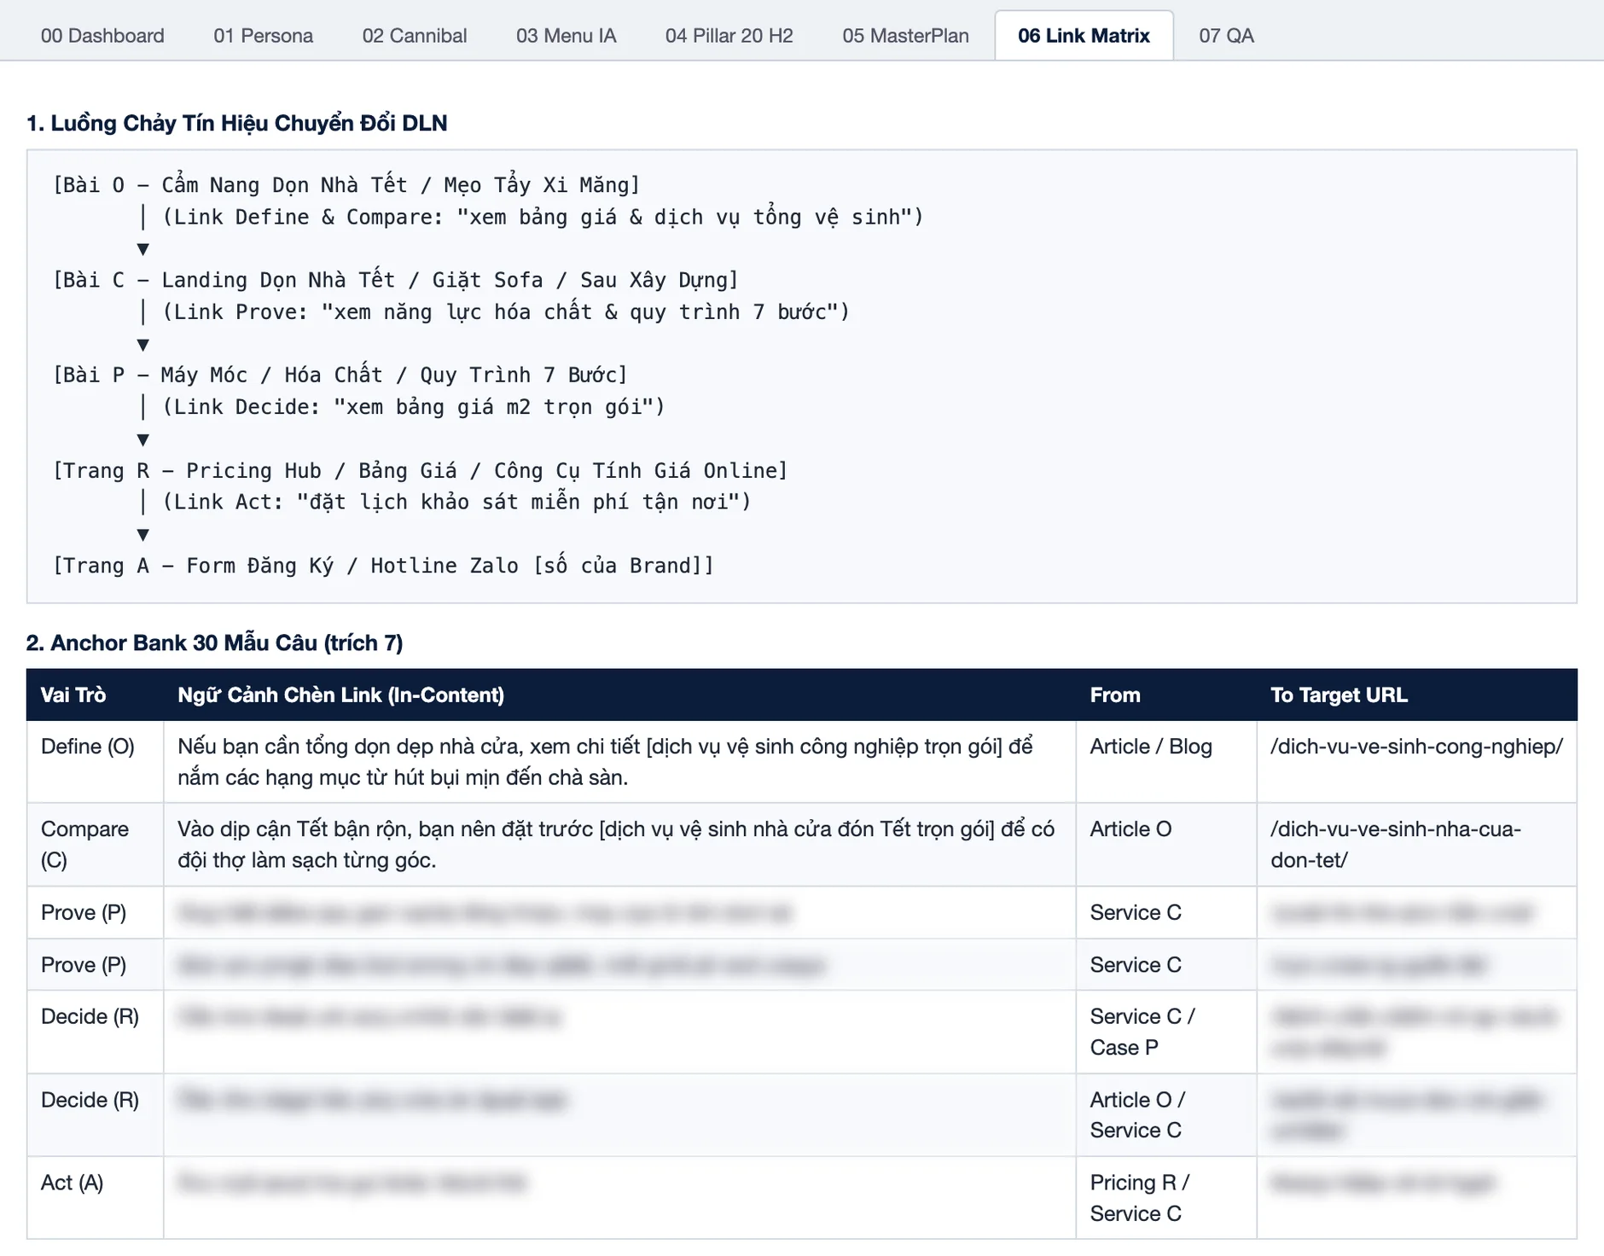1604x1256 pixels.
Task: Click the '[Trang R – Pricing Hub' line
Action: (x=421, y=470)
